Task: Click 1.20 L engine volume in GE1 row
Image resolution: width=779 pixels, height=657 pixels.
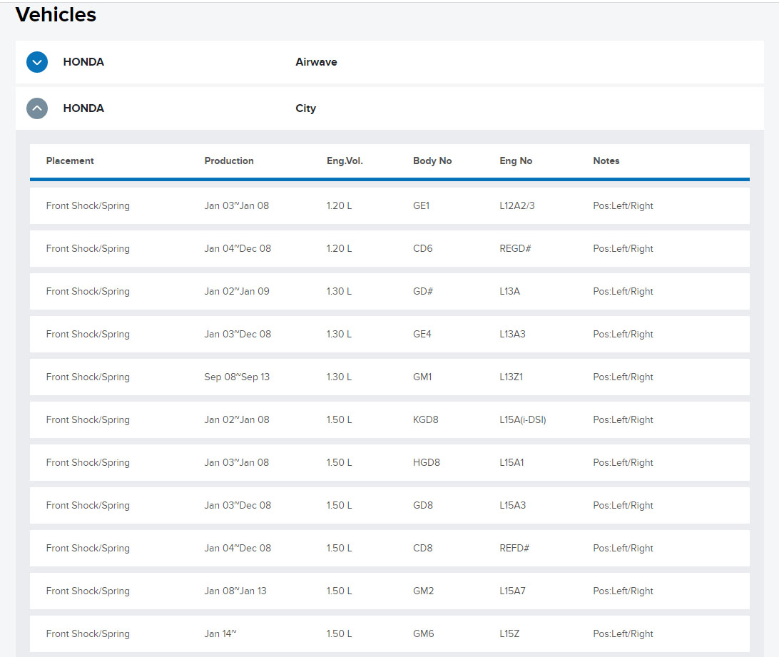Action: (340, 205)
